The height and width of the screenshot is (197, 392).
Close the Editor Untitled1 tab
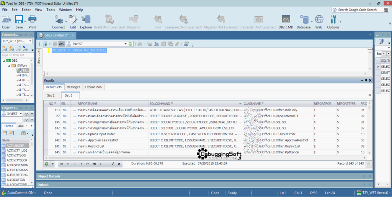point(73,36)
